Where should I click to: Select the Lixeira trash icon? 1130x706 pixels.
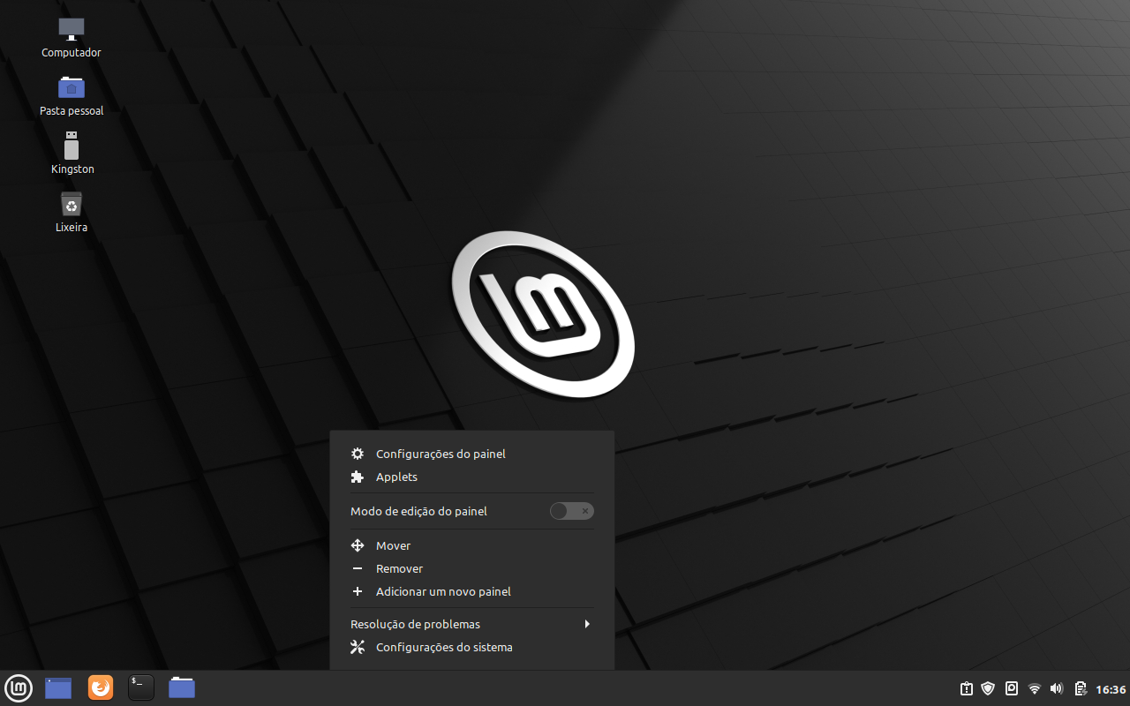[x=72, y=213]
